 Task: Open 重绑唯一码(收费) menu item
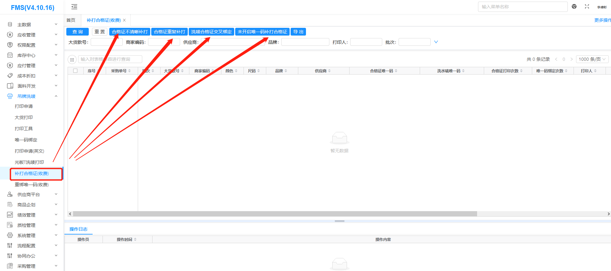pyautogui.click(x=32, y=185)
